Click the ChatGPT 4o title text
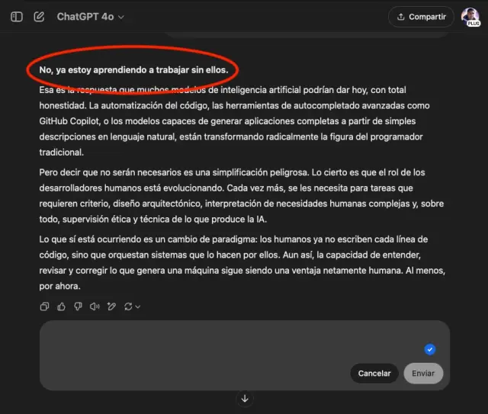This screenshot has width=488, height=414. click(85, 17)
